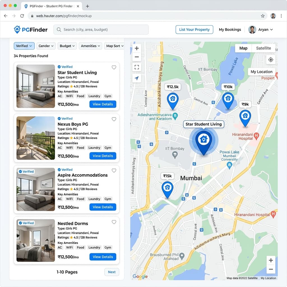Click the Aryan user avatar in header
The width and height of the screenshot is (287, 287).
point(252,30)
